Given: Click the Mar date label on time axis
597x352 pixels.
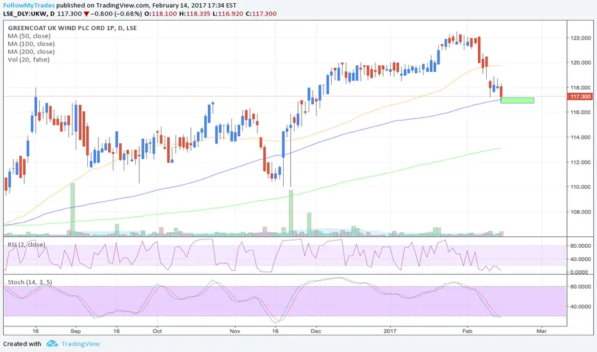Looking at the screenshot, I should (541, 331).
